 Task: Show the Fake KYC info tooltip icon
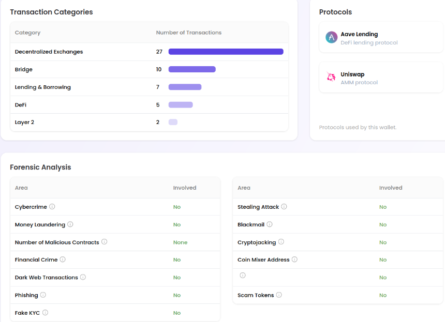[45, 312]
